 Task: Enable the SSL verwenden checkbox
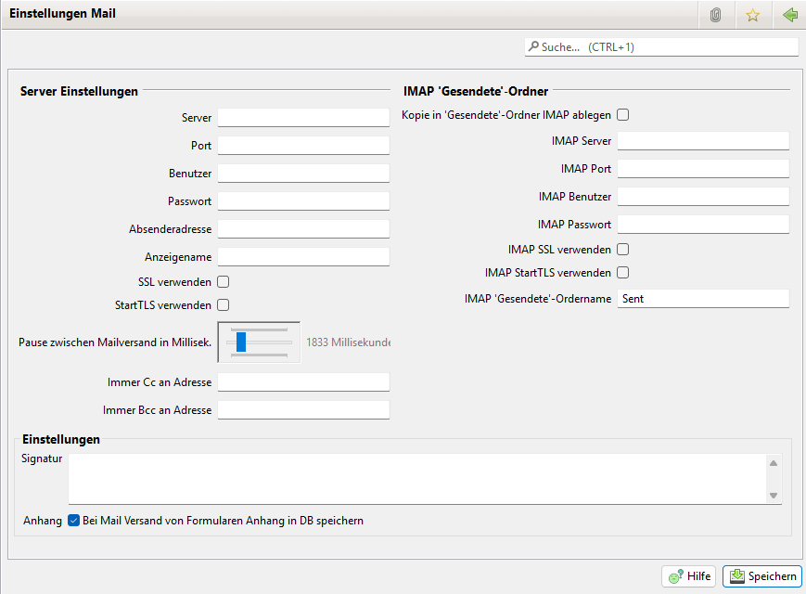[224, 281]
